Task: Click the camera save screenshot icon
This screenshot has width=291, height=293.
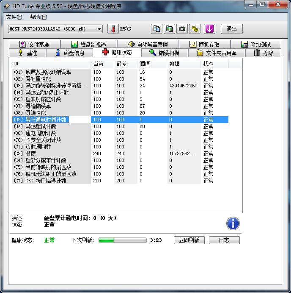Action: coord(182,29)
